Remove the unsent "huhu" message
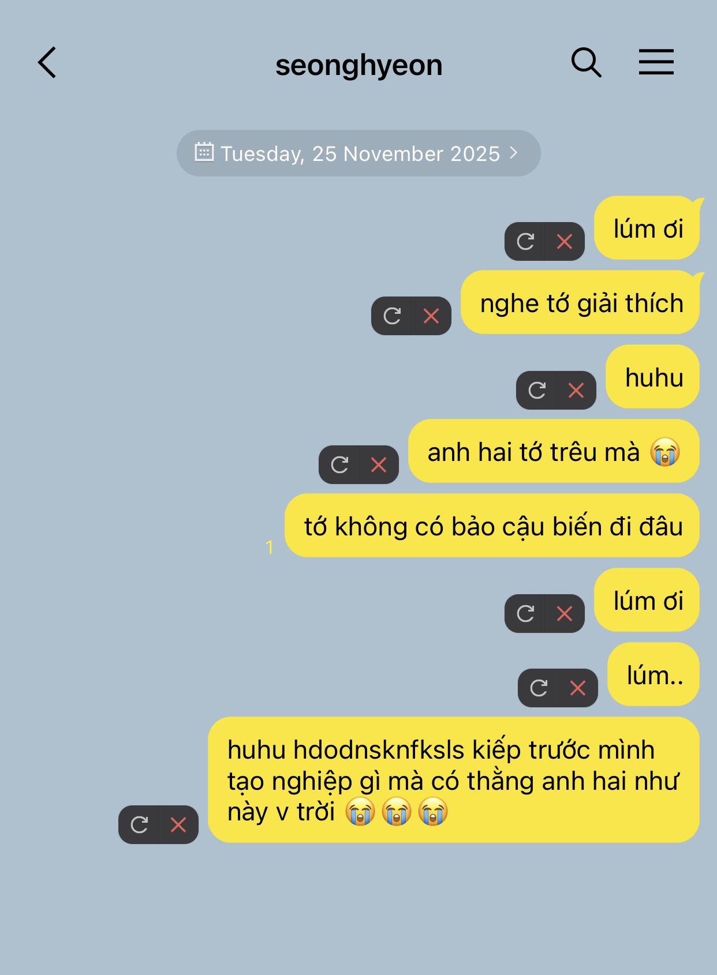The height and width of the screenshot is (975, 717). pos(576,390)
